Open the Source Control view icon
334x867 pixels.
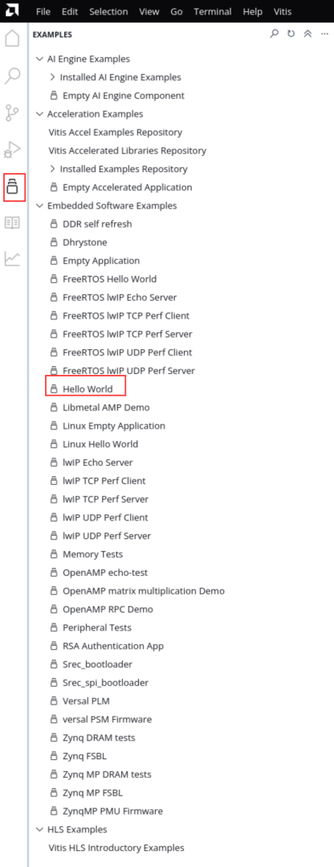12,113
